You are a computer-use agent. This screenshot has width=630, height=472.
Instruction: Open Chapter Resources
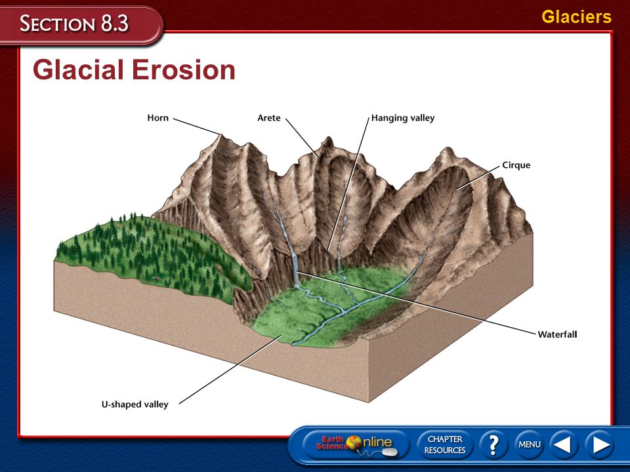(x=445, y=444)
